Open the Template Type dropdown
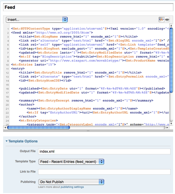This screenshot has width=175, height=194. (71, 162)
